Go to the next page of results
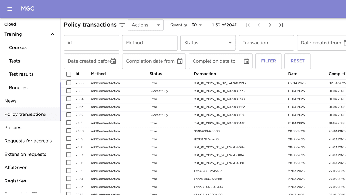The width and height of the screenshot is (346, 195). click(x=270, y=25)
